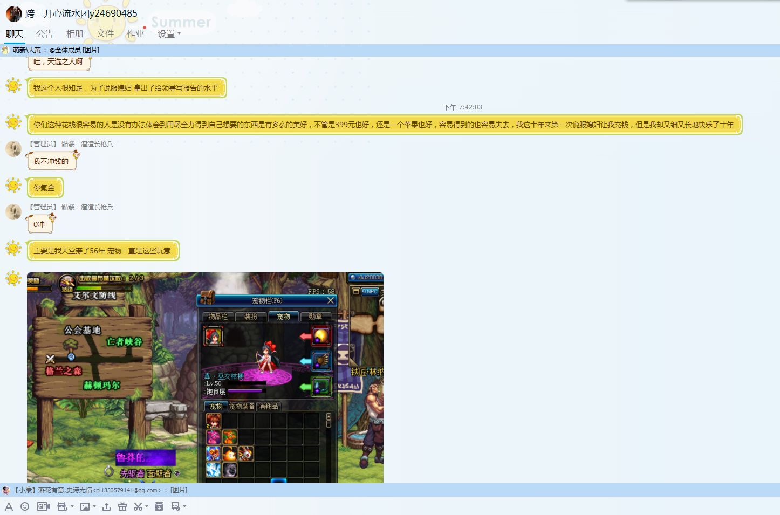This screenshot has height=515, width=780.
Task: Click the 我不冲钱的 message bubble
Action: pyautogui.click(x=51, y=161)
